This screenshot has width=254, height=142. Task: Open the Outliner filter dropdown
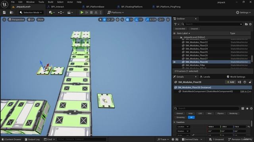pyautogui.click(x=176, y=24)
